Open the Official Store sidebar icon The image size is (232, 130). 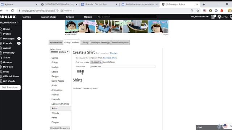1,76
